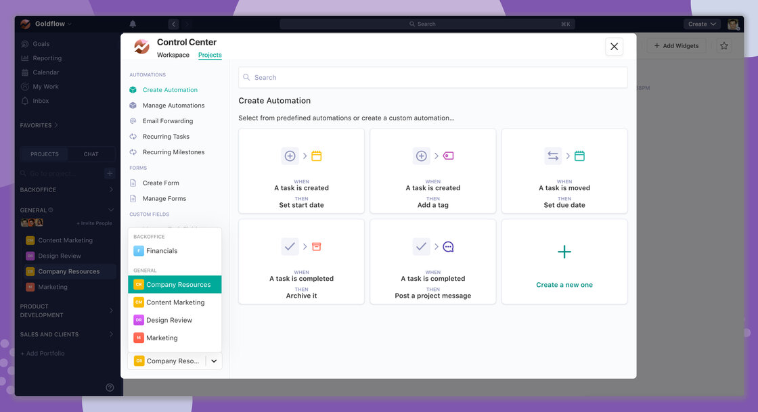This screenshot has width=758, height=412.
Task: Select the Recurring Tasks icon
Action: pos(133,137)
